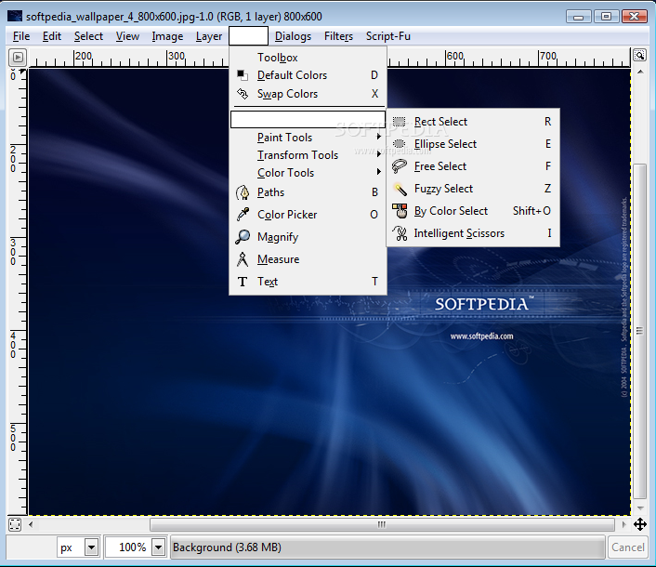Open the Filters menu
Viewport: 656px width, 567px height.
338,36
